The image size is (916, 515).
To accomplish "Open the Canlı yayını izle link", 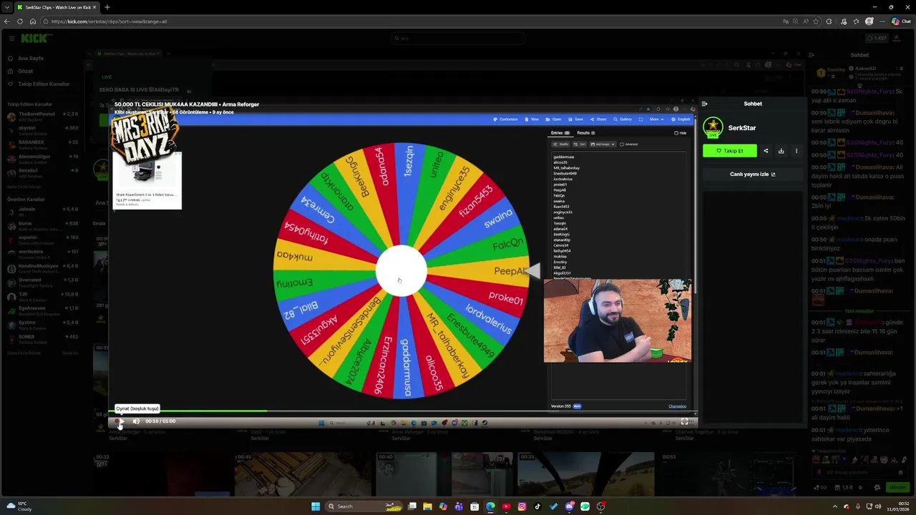I will pyautogui.click(x=752, y=174).
